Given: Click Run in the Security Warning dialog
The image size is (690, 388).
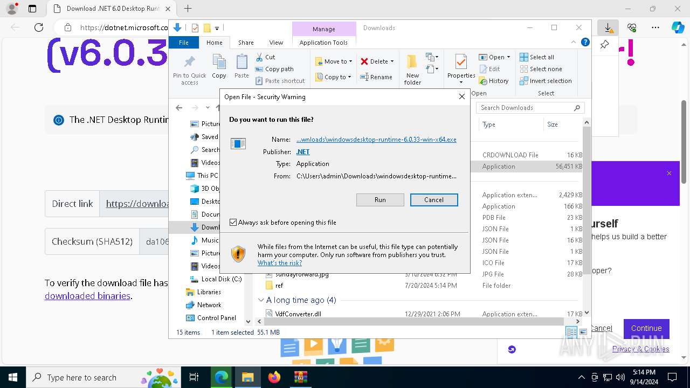Looking at the screenshot, I should (x=380, y=200).
